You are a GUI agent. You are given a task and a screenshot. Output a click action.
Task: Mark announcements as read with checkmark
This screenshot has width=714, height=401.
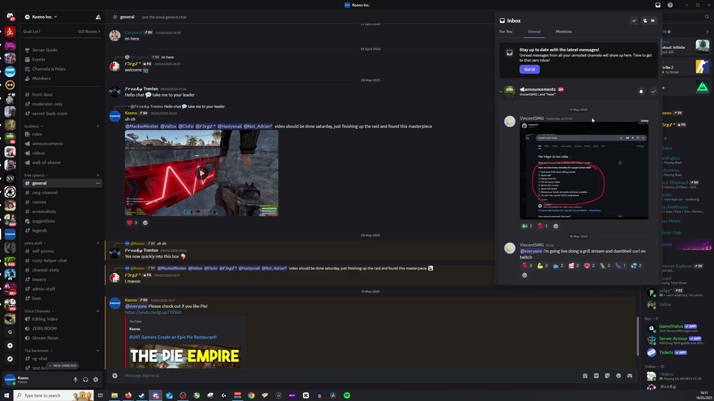click(653, 91)
